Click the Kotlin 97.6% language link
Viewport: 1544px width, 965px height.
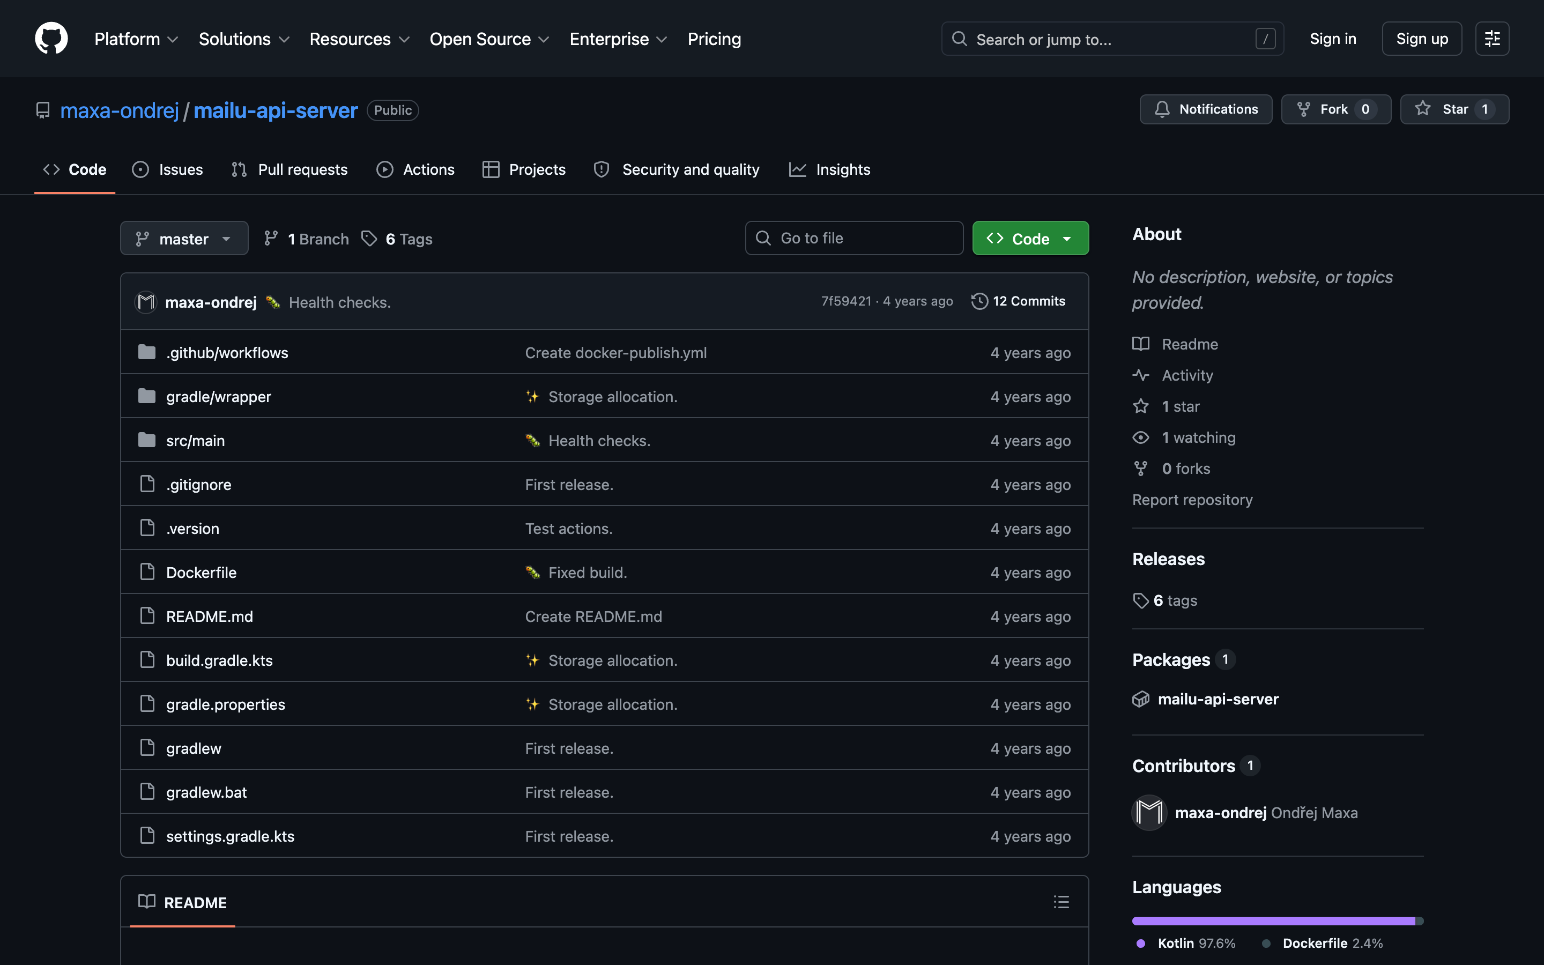(x=1186, y=942)
